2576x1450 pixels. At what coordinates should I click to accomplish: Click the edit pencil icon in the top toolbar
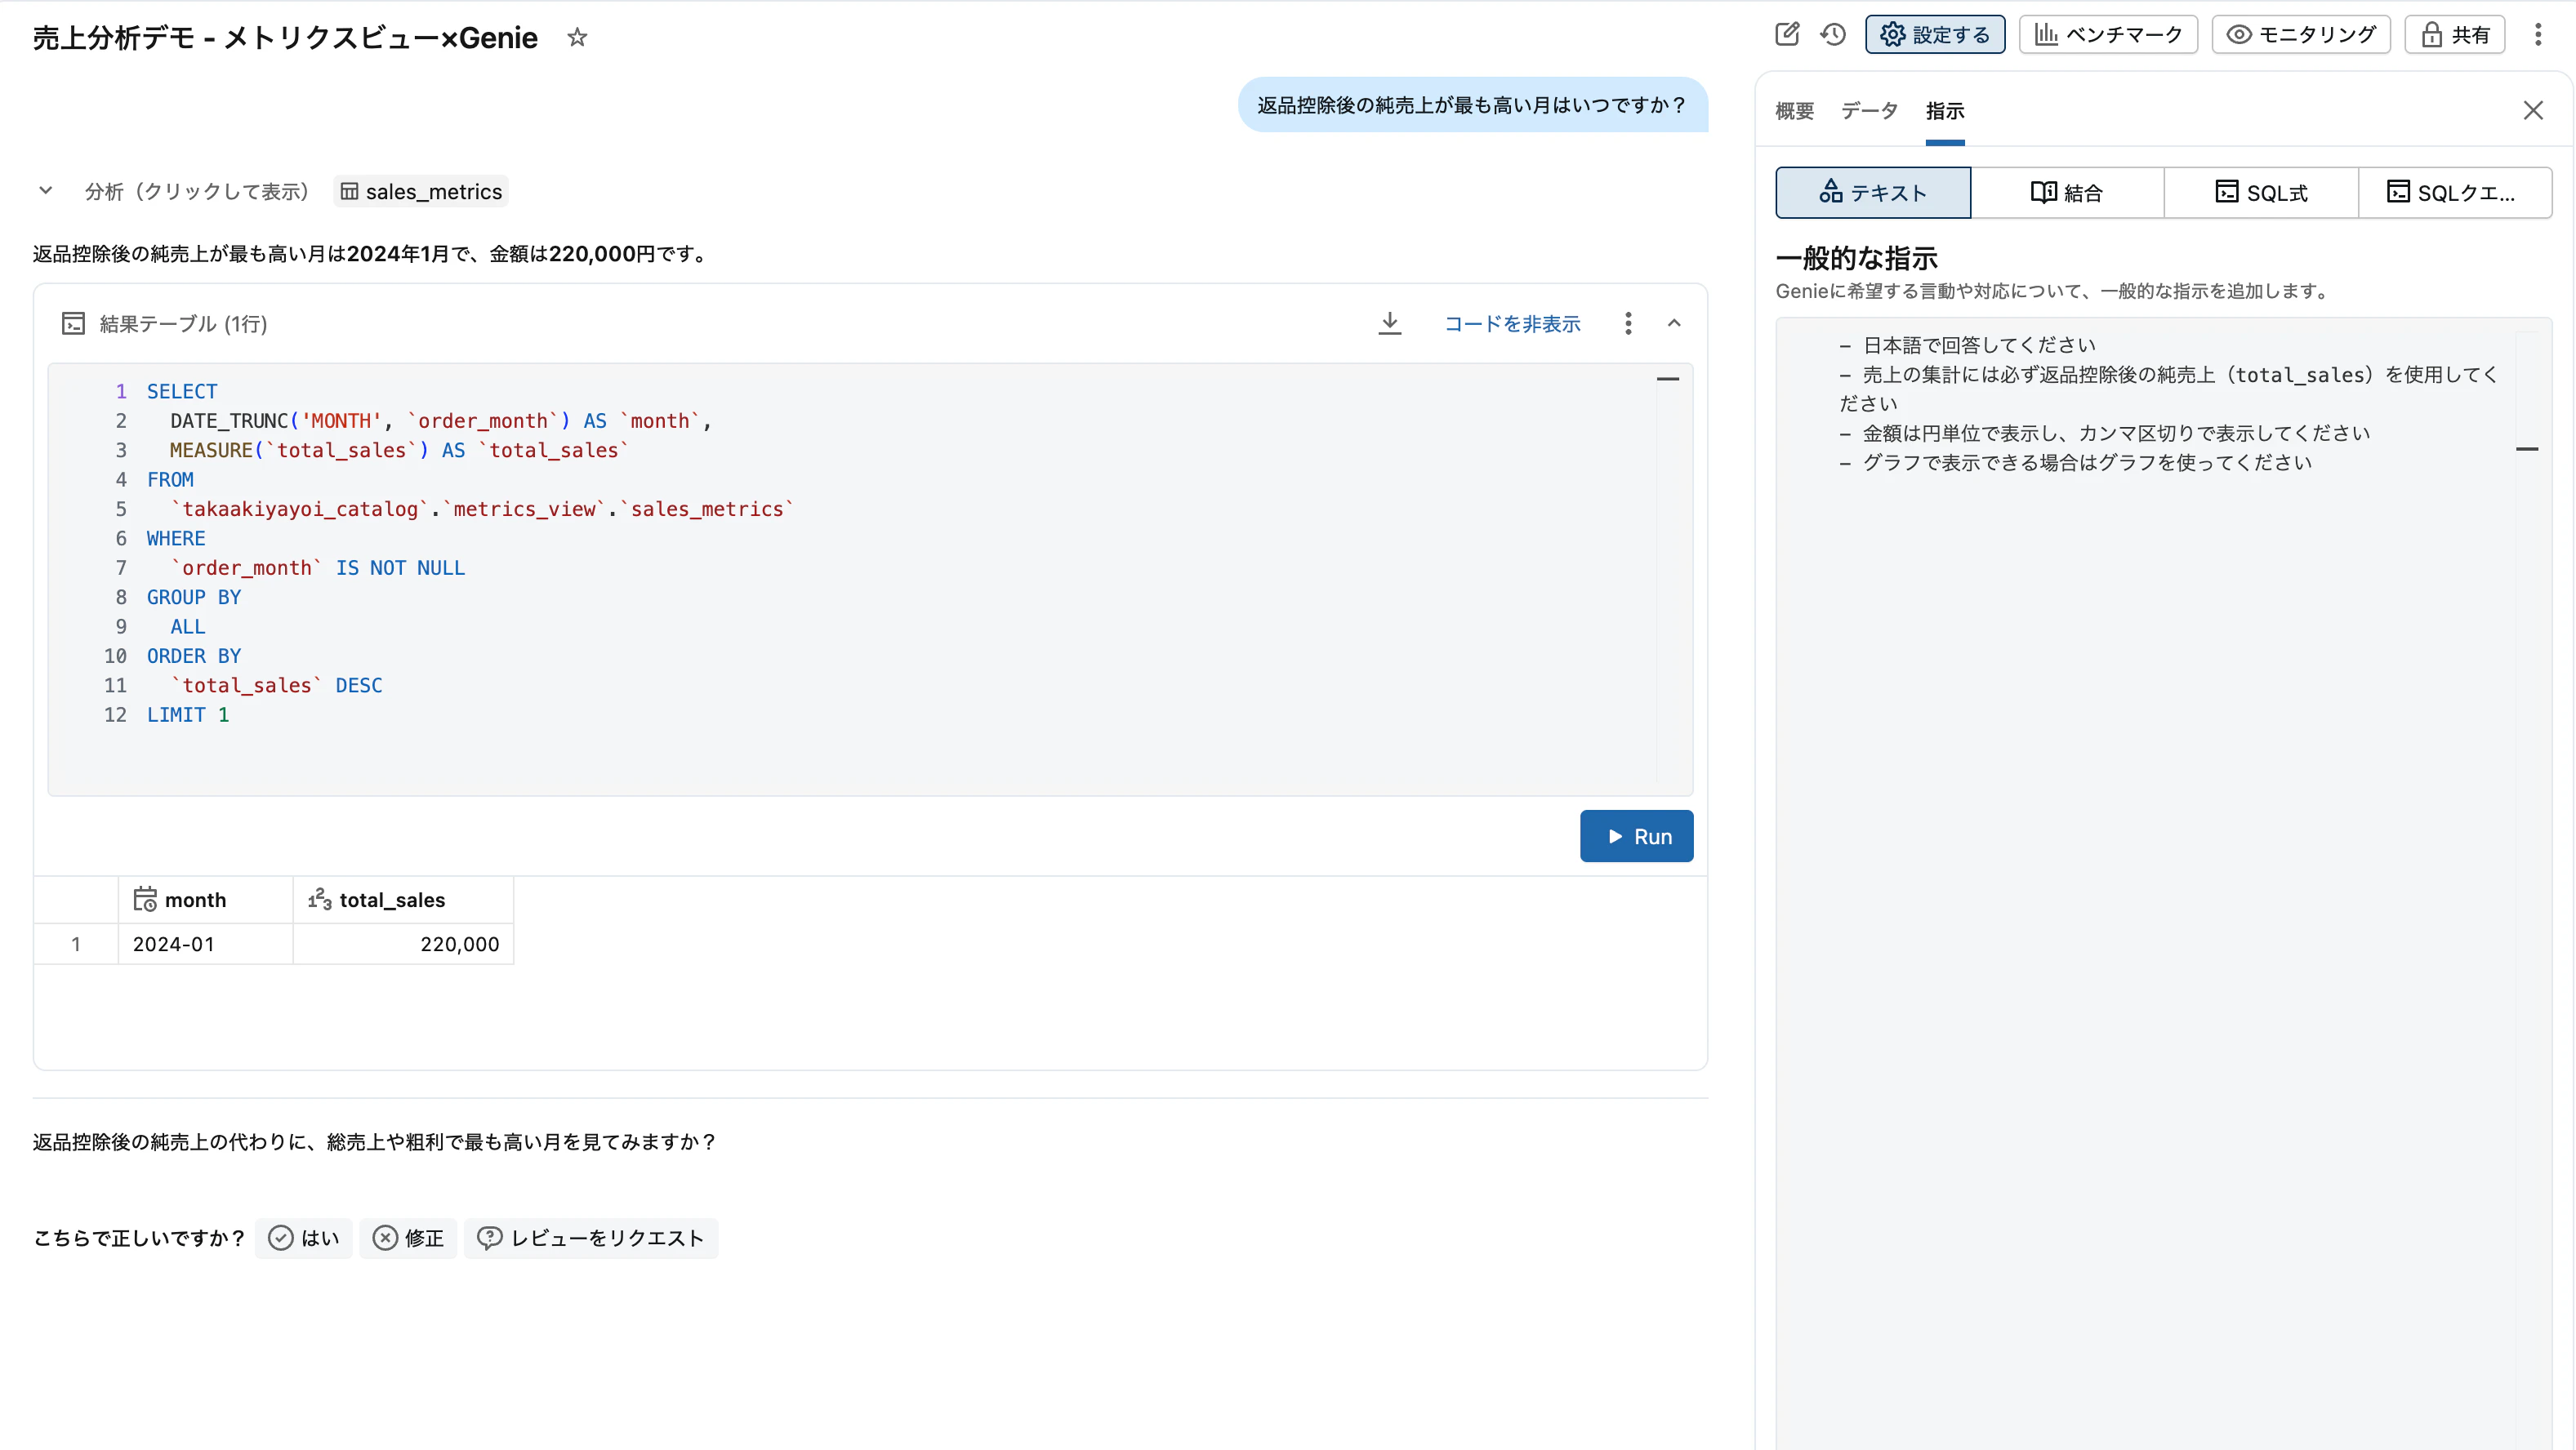tap(1789, 33)
